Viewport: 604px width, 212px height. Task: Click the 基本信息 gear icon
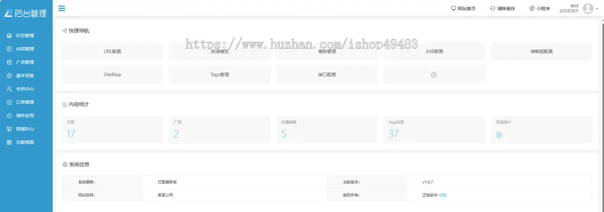coord(9,76)
